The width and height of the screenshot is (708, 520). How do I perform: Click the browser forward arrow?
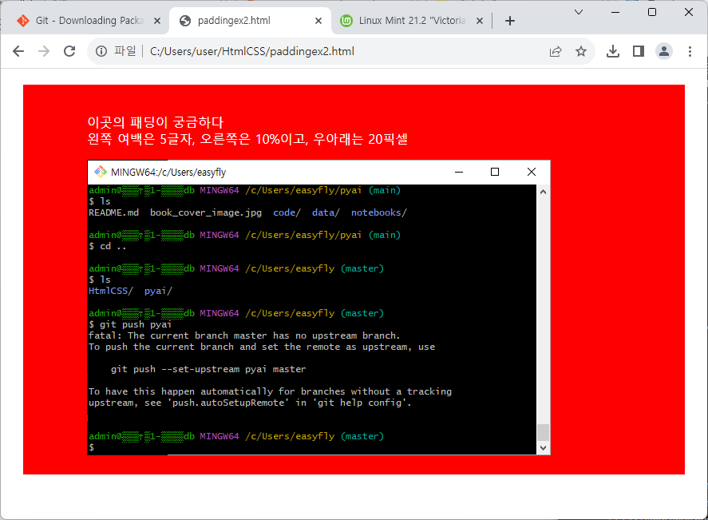(44, 51)
